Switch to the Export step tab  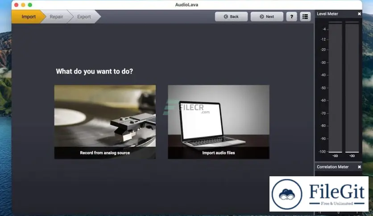pos(84,17)
